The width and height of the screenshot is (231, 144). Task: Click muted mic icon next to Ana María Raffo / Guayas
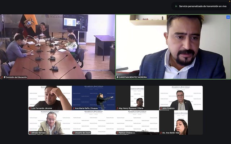[74, 108]
